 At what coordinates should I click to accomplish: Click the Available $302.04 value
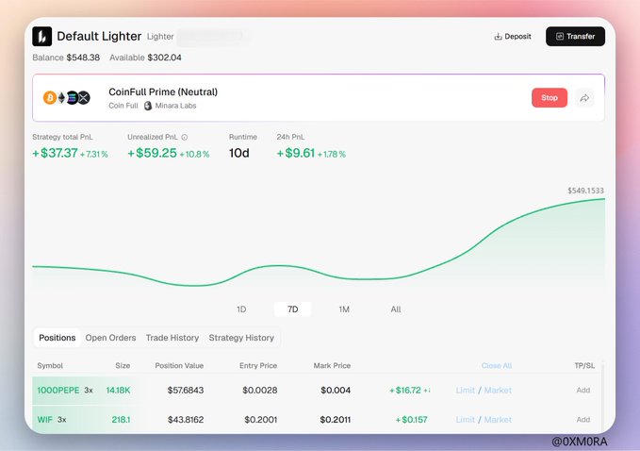pyautogui.click(x=164, y=58)
